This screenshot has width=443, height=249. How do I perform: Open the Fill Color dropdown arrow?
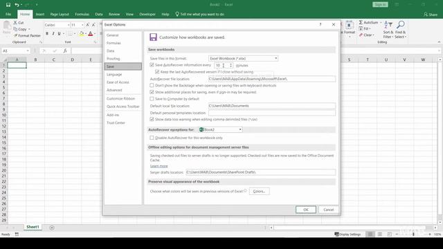[x=86, y=34]
